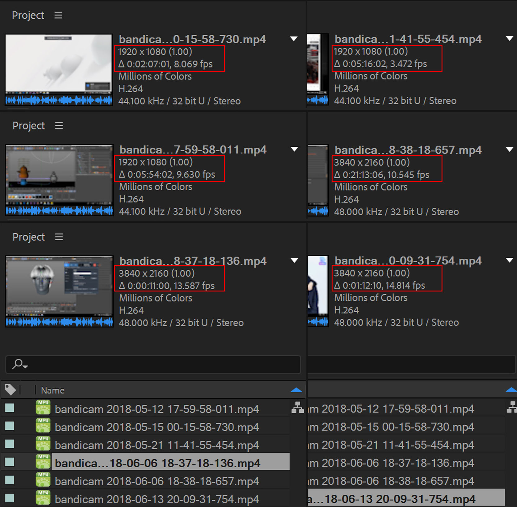Expand dropdown arrow beside bandica...1-41-55-454.mp4
The height and width of the screenshot is (507, 517).
509,38
